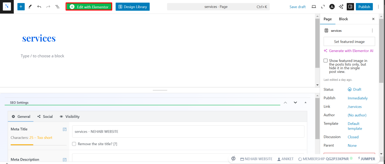This screenshot has height=164, width=385.
Task: Open the three-dot Options menu
Action: coord(378,7)
